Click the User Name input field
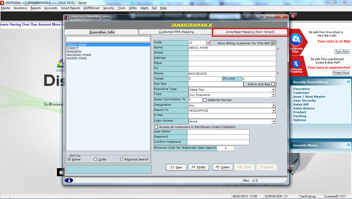The image size is (352, 199). click(x=218, y=132)
